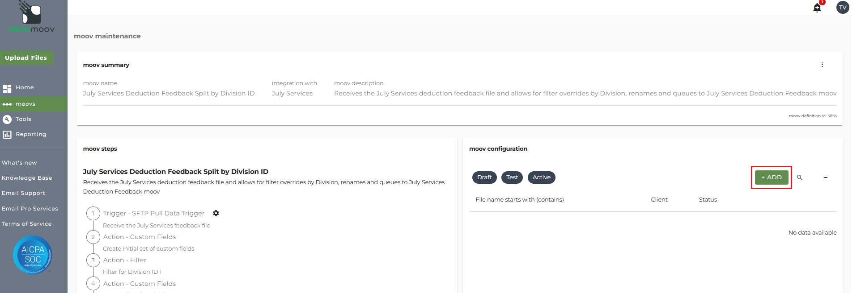Click the Action - Filter step

pos(125,260)
